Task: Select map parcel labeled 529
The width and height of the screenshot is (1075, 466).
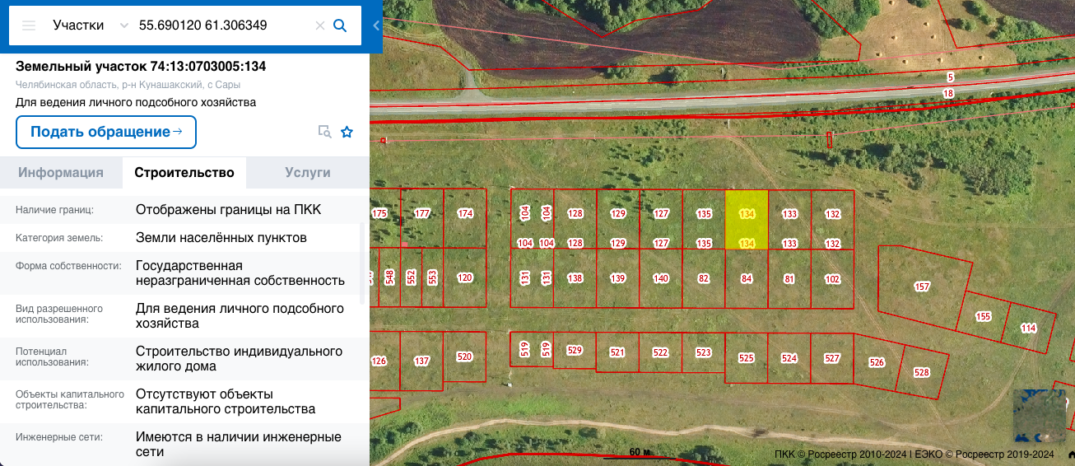Action: [x=575, y=350]
